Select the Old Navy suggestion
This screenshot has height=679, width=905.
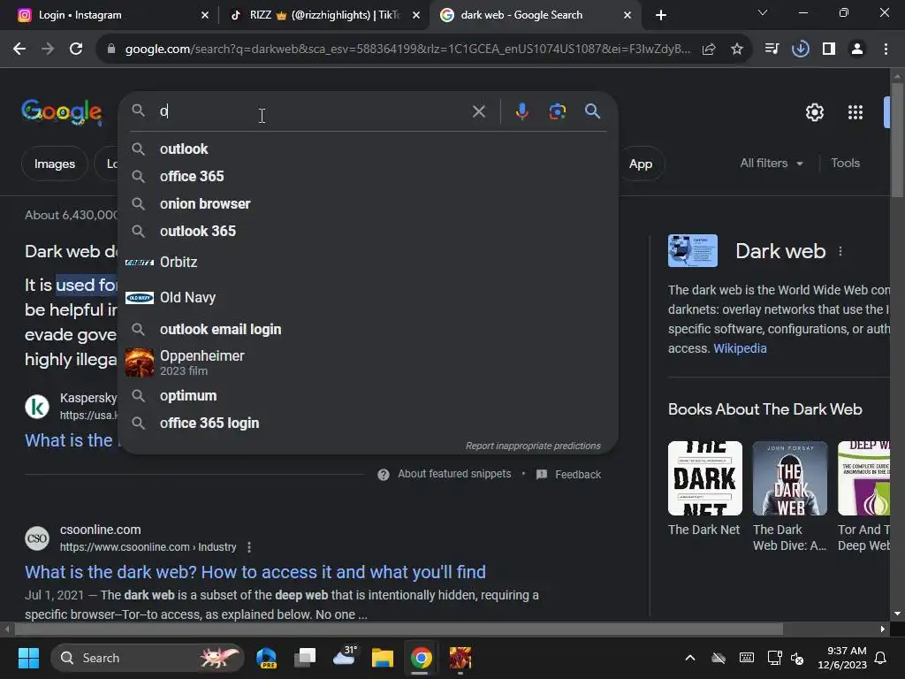click(368, 297)
